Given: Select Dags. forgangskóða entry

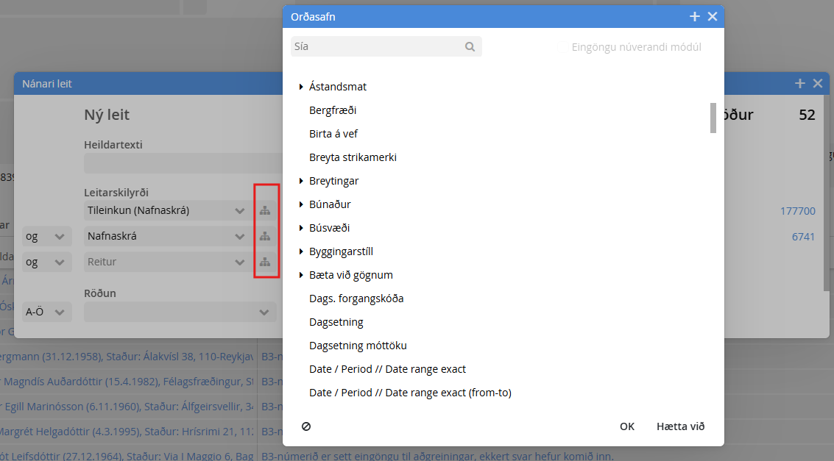Looking at the screenshot, I should [356, 299].
